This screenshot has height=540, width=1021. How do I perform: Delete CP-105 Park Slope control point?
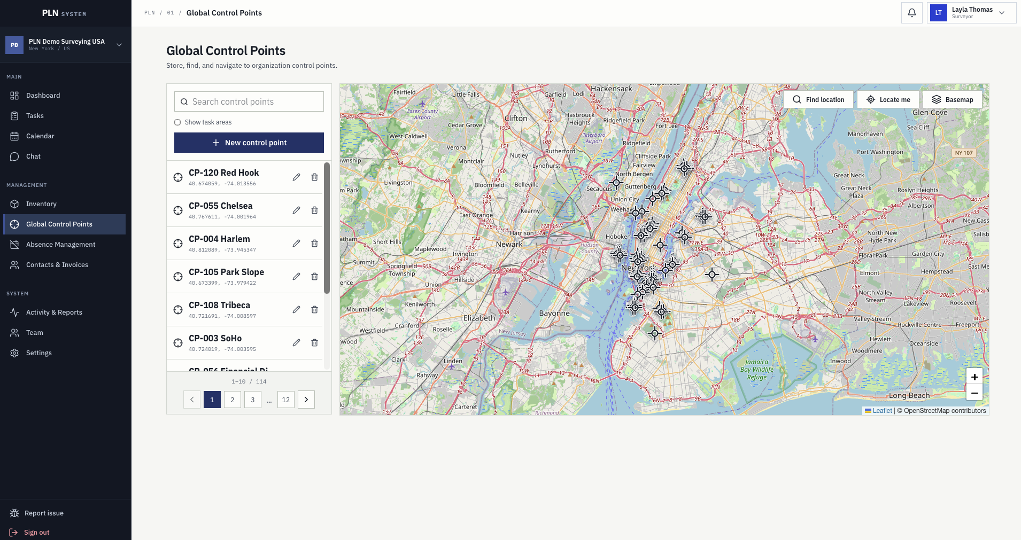click(314, 277)
